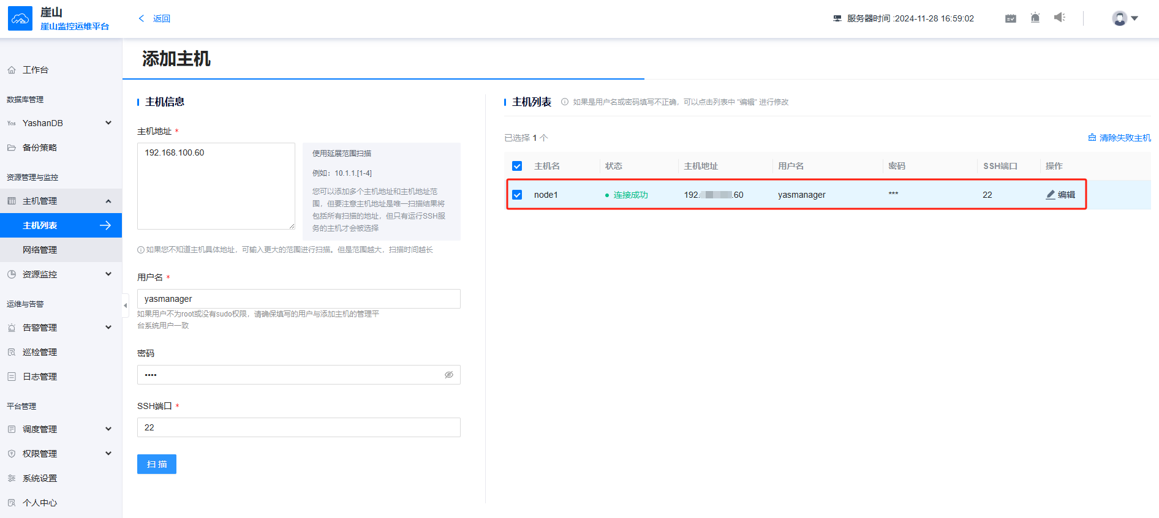The width and height of the screenshot is (1159, 518).
Task: Click the server time monitor icon
Action: [x=837, y=18]
